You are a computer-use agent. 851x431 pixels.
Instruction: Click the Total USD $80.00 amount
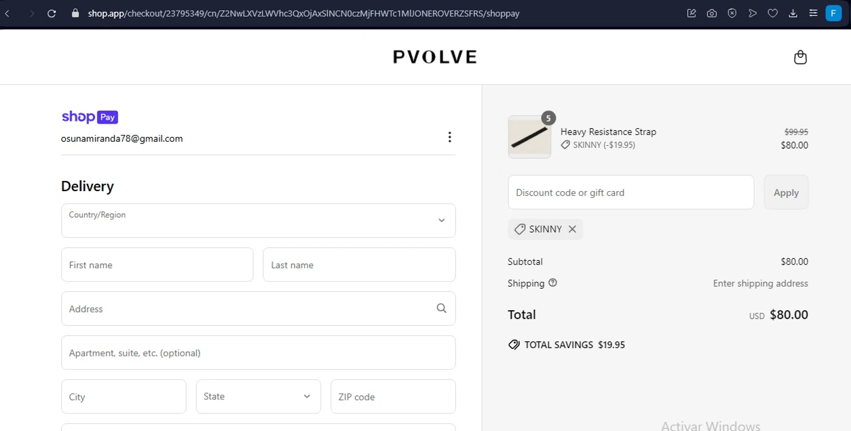pos(778,315)
